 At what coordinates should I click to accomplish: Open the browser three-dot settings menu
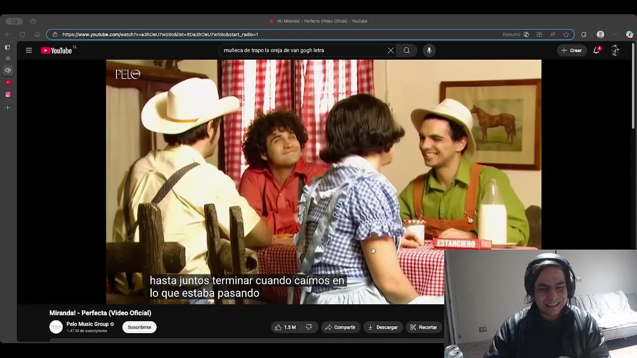(x=616, y=34)
